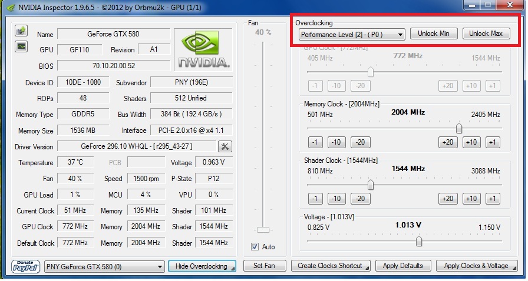
Task: Click the Unlock Min button
Action: pos(433,34)
